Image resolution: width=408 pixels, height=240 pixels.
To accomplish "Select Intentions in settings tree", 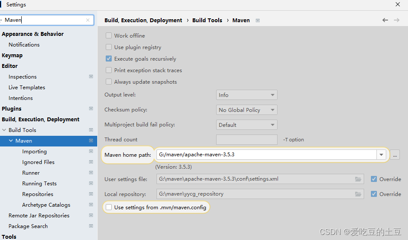I will click(x=20, y=98).
